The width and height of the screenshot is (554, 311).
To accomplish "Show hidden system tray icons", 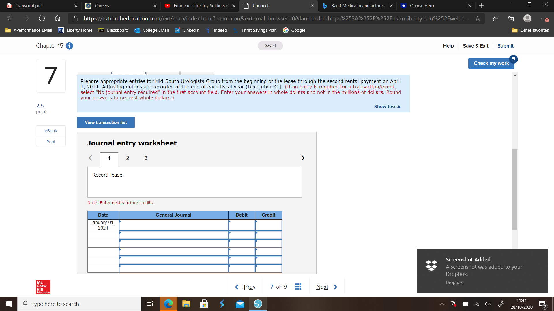I will point(442,304).
